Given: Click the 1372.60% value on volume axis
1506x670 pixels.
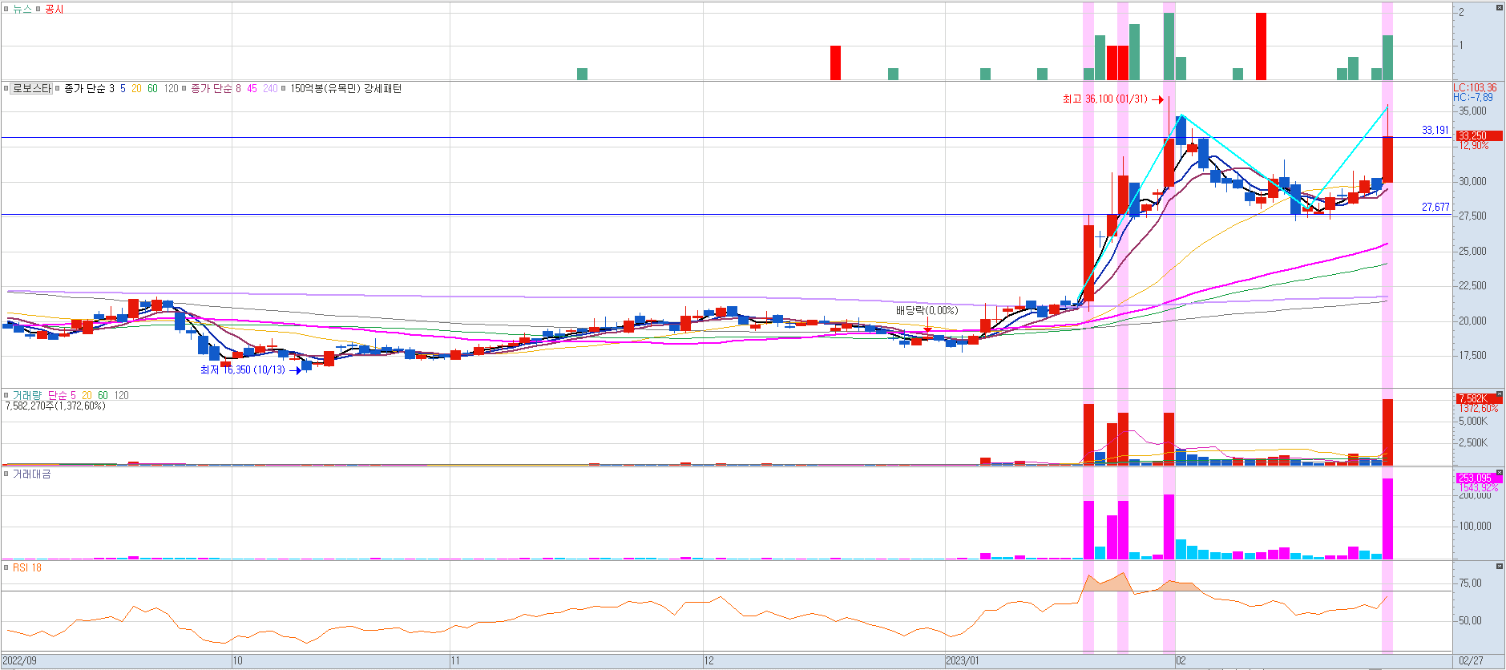Looking at the screenshot, I should click(x=1479, y=408).
